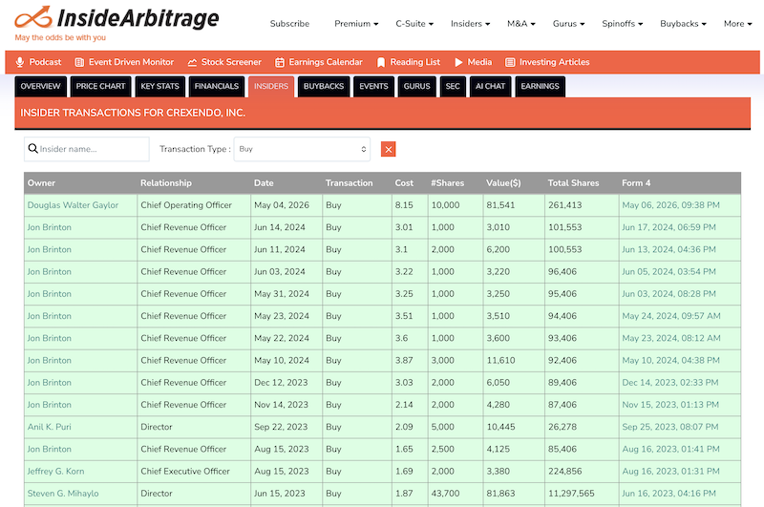
Task: Select the 11,297,565 total shares cell
Action: [x=582, y=494]
